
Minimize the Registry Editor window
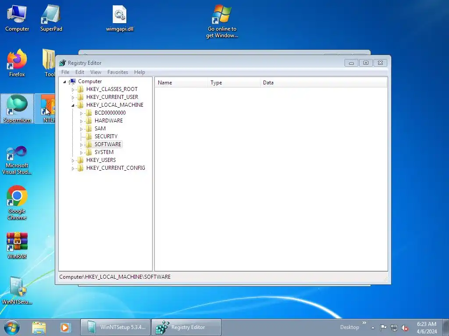click(351, 63)
